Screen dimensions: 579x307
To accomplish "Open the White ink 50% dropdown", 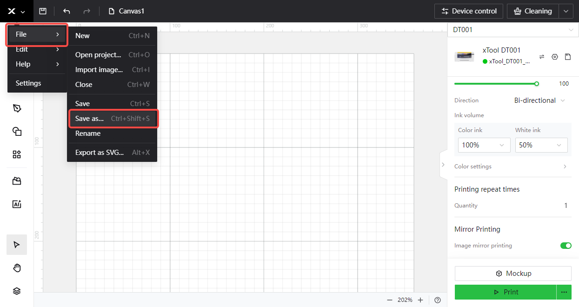I will [541, 145].
